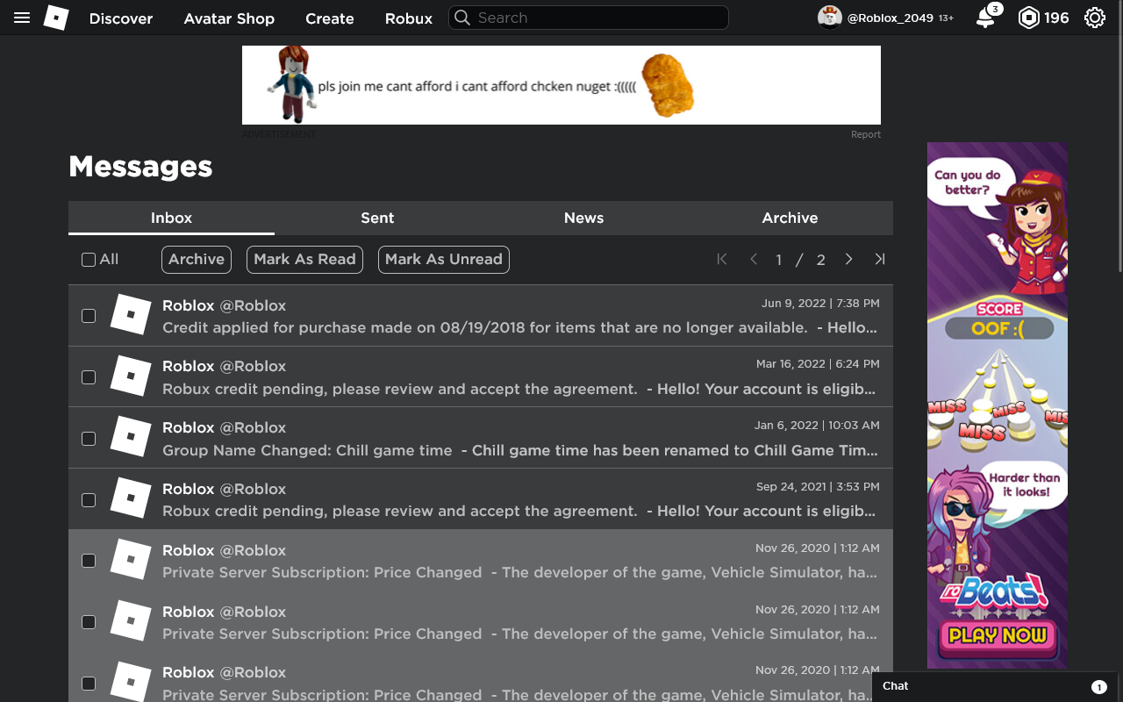
Task: Open the Chat panel bar
Action: [997, 686]
